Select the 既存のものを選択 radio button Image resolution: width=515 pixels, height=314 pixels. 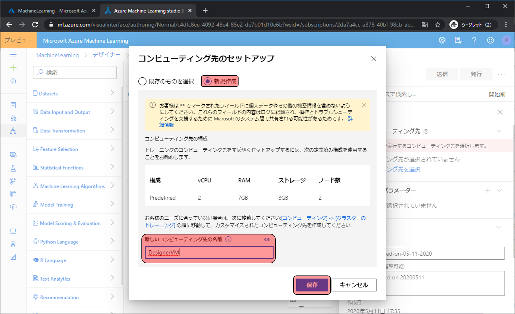[143, 82]
